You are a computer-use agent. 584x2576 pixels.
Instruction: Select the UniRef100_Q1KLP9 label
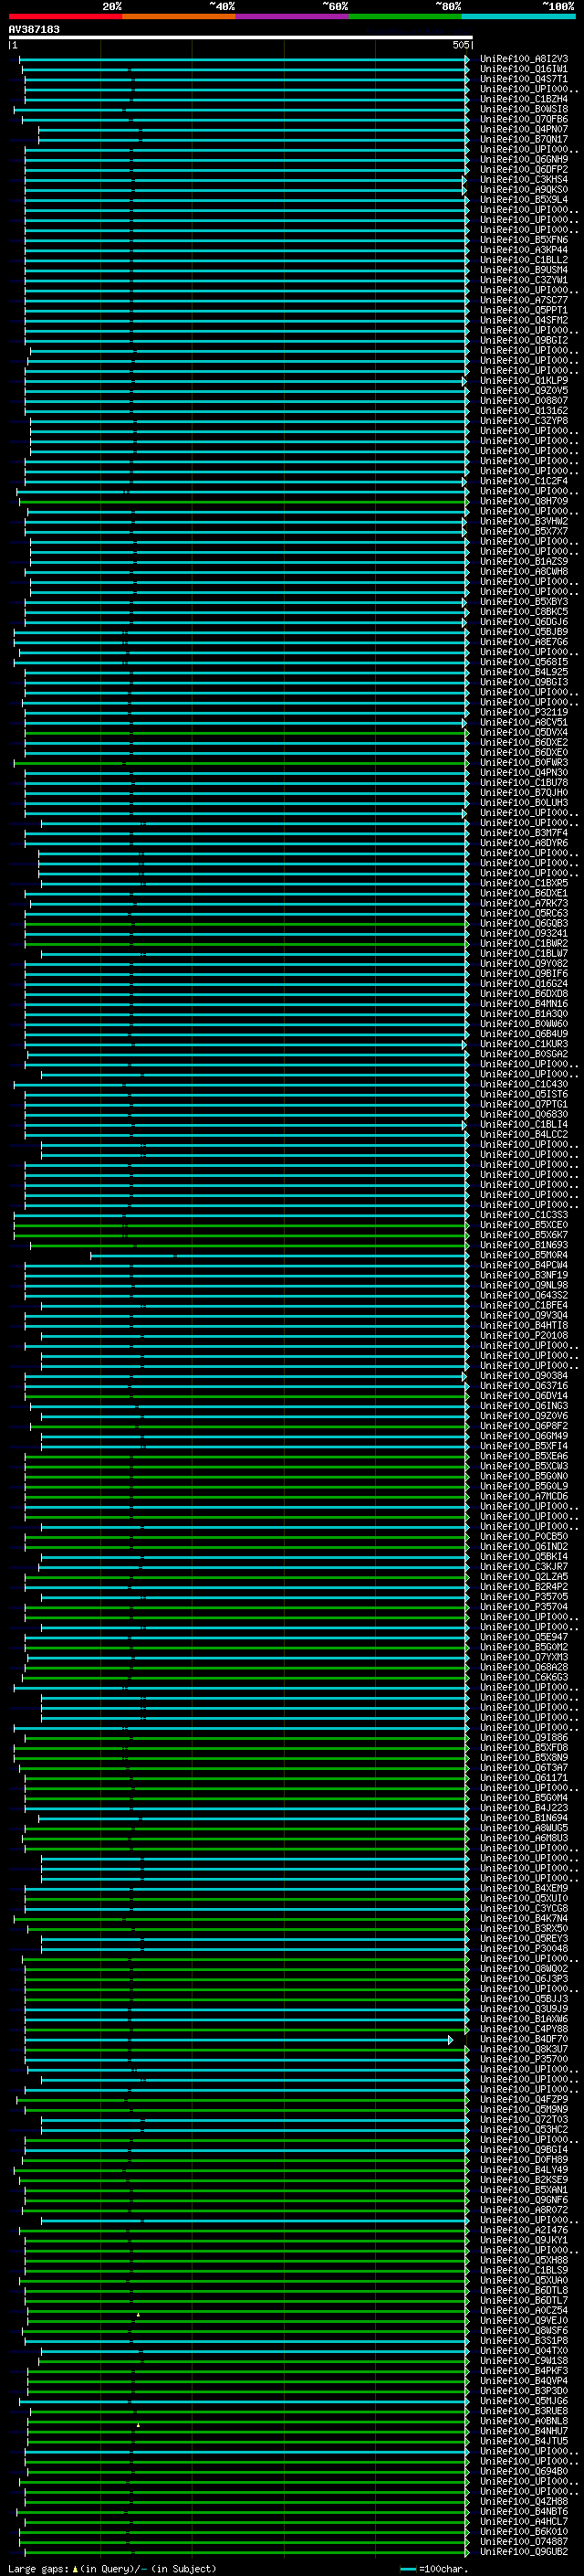524,381
